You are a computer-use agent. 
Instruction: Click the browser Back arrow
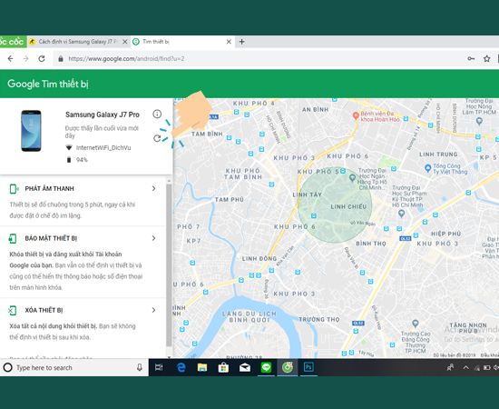point(10,59)
